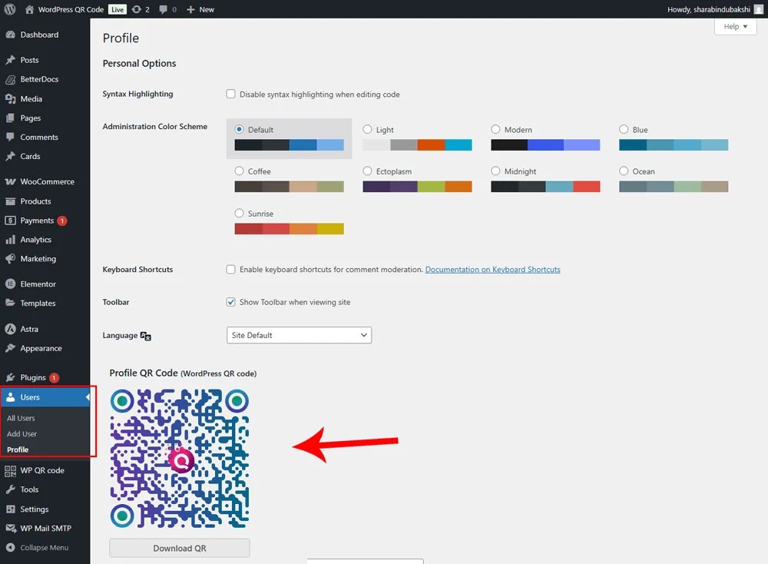
Task: Choose the Ectoplasm color scheme radio
Action: [x=367, y=171]
